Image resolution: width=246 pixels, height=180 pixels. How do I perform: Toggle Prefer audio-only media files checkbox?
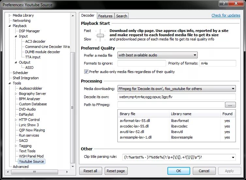pyautogui.click(x=86, y=72)
